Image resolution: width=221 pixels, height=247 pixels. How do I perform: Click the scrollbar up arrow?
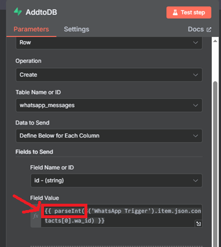[x=215, y=41]
